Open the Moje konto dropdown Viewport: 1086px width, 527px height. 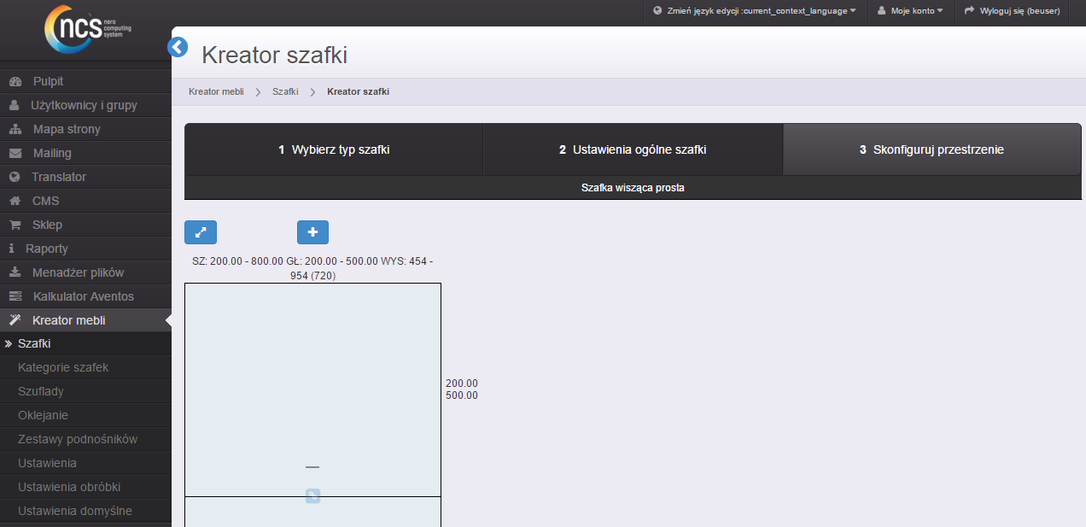910,11
